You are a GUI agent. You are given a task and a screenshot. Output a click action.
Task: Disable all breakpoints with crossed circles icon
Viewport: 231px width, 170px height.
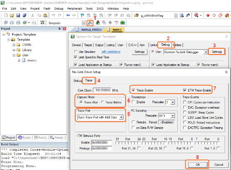(220, 15)
